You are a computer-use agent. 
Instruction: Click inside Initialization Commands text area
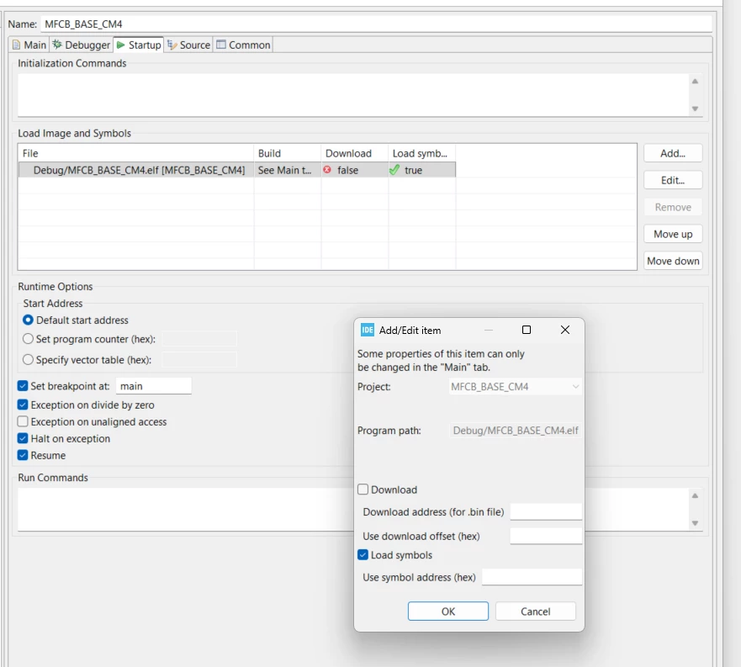click(353, 94)
